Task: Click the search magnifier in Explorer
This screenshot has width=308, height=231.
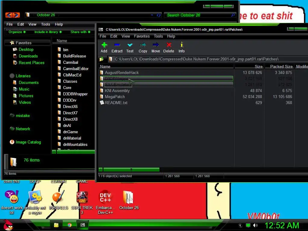Action: (x=233, y=15)
